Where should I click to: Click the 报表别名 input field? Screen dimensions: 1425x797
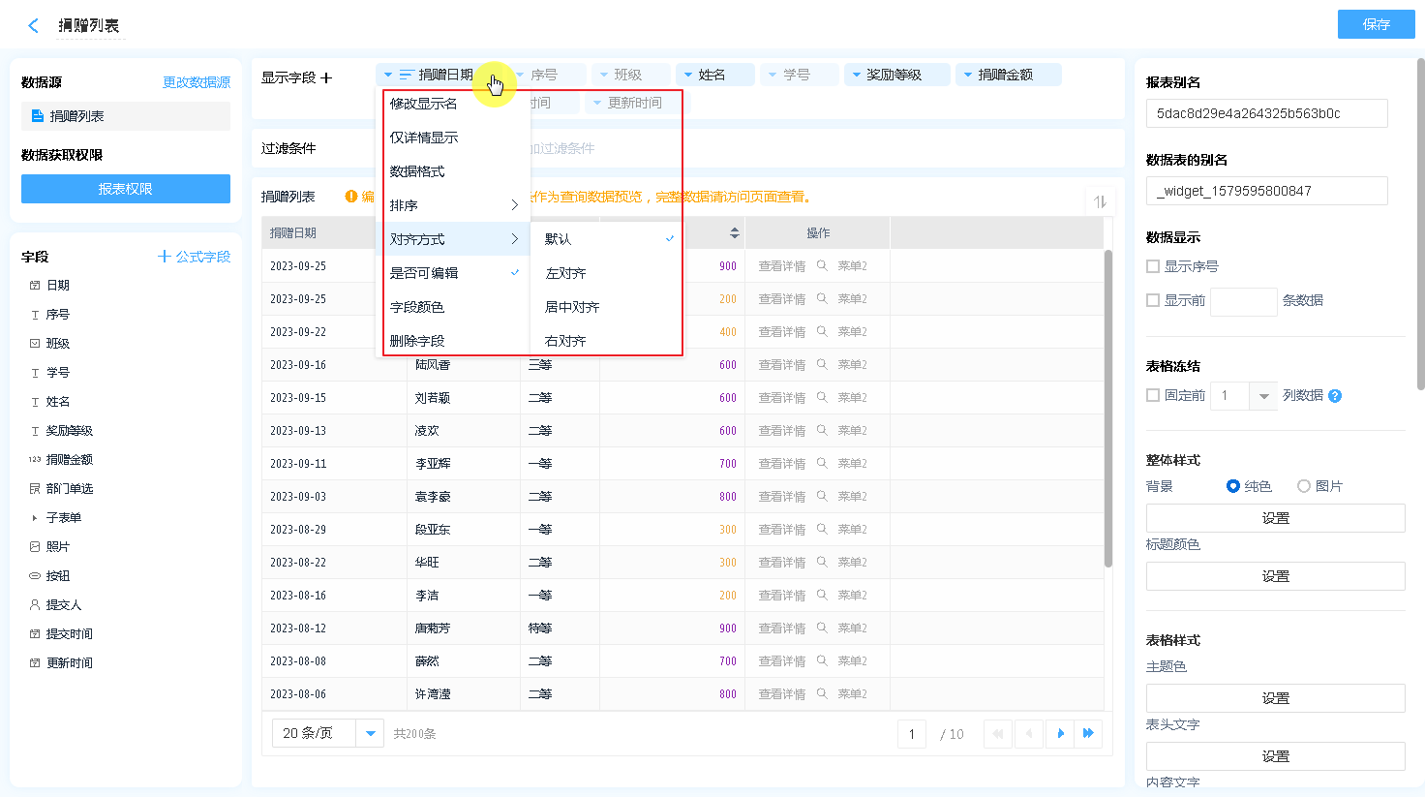pos(1266,113)
